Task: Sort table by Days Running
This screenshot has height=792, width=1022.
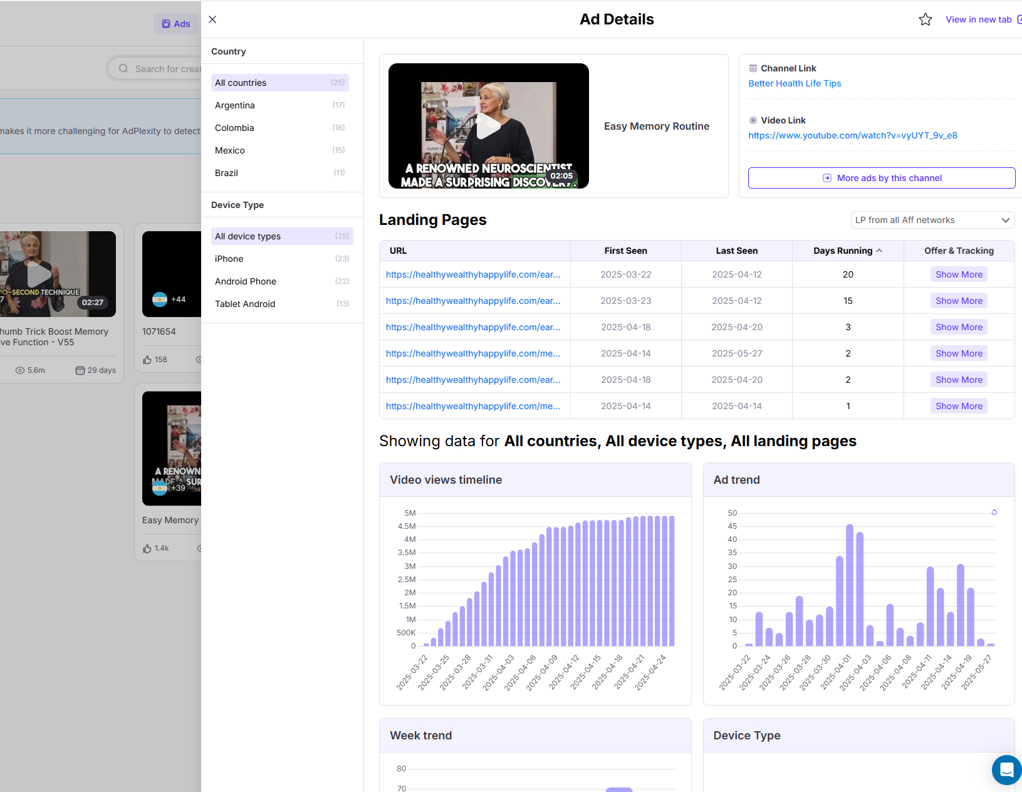Action: [848, 251]
